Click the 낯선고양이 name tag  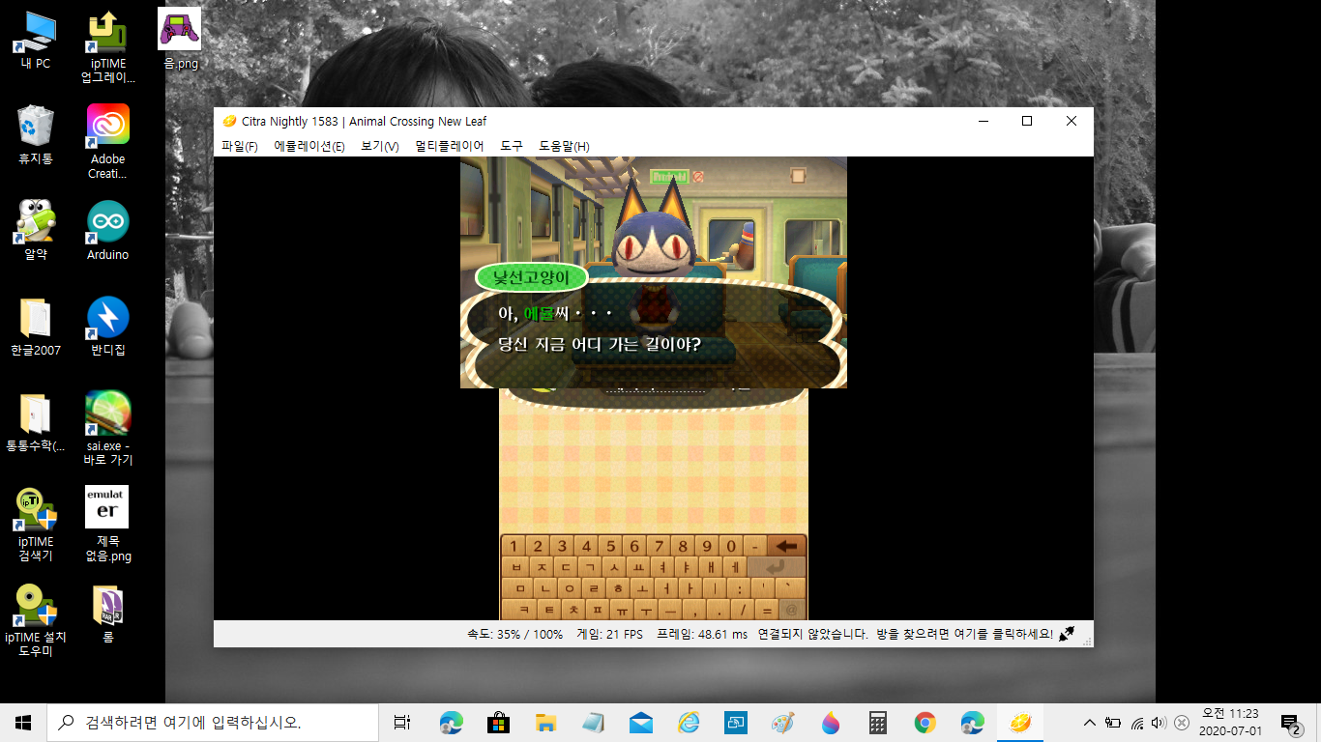[x=531, y=278]
